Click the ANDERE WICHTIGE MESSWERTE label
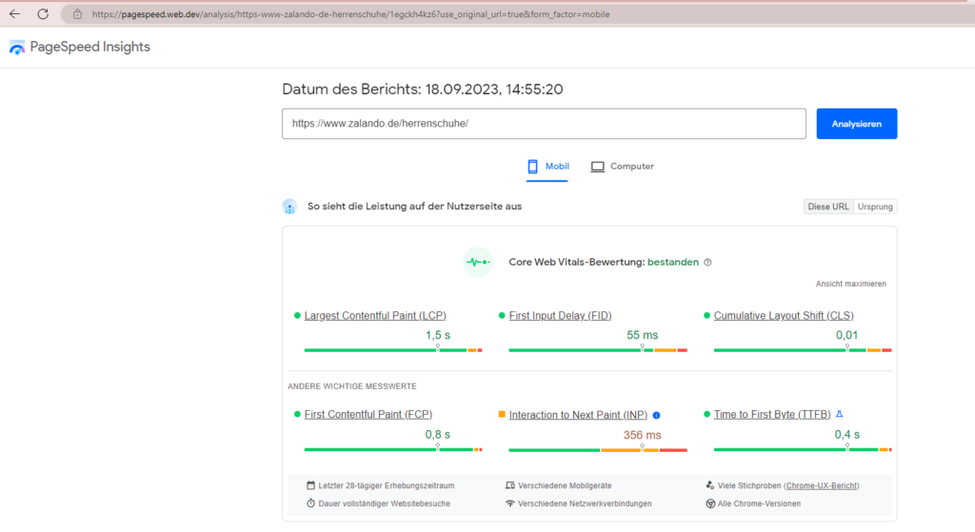This screenshot has height=532, width=975. click(352, 386)
